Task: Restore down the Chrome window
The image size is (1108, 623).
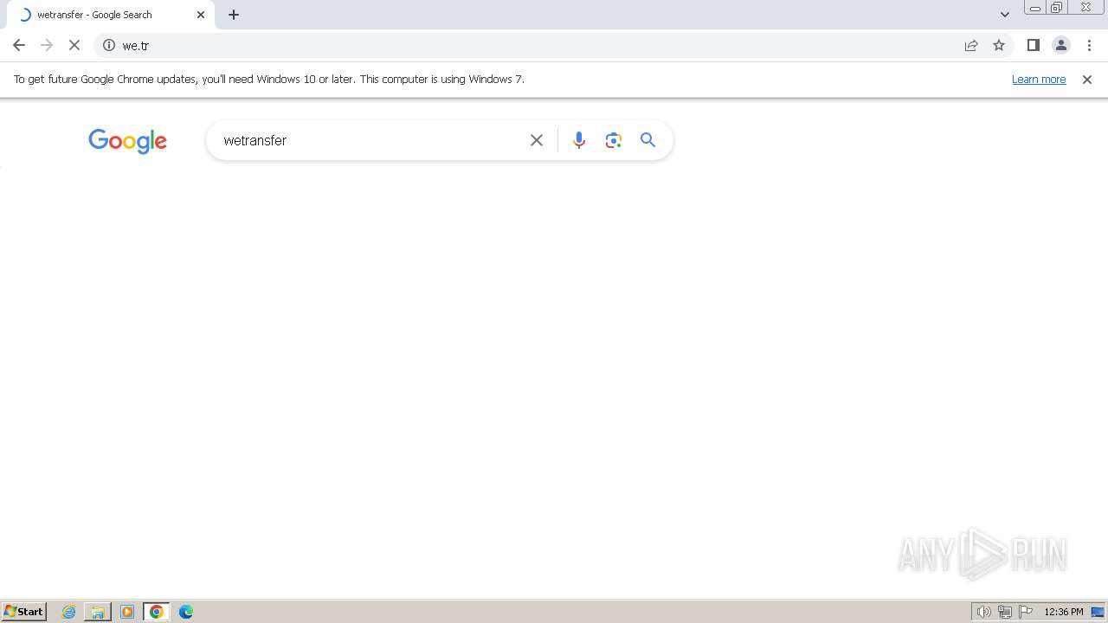Action: point(1056,8)
